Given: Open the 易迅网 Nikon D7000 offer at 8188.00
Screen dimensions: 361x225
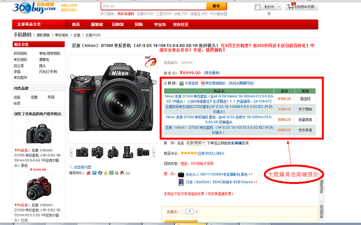Looking at the screenshot, I should 219,99.
